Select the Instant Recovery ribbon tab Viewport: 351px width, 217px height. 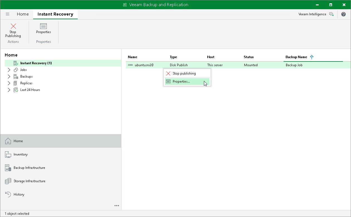55,14
